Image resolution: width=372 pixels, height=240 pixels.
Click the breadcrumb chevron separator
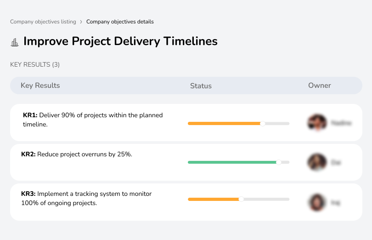pos(81,22)
